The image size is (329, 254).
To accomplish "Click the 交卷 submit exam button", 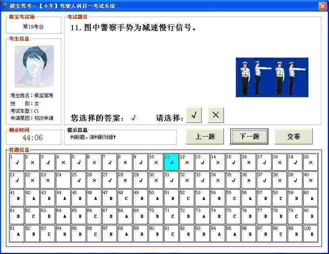I will 294,136.
